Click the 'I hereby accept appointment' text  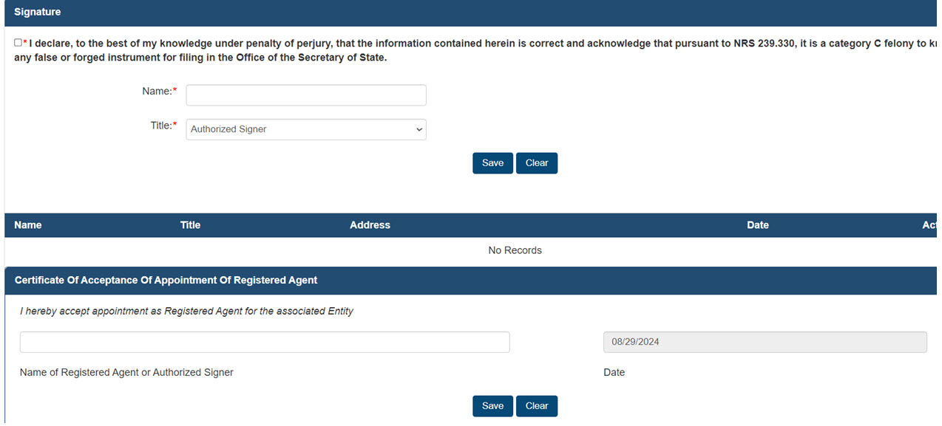186,312
